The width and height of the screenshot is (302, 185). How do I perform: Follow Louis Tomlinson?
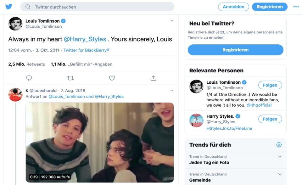[270, 85]
